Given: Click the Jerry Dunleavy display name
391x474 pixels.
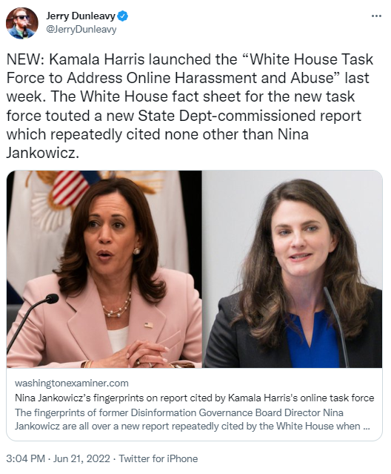Looking at the screenshot, I should point(81,16).
